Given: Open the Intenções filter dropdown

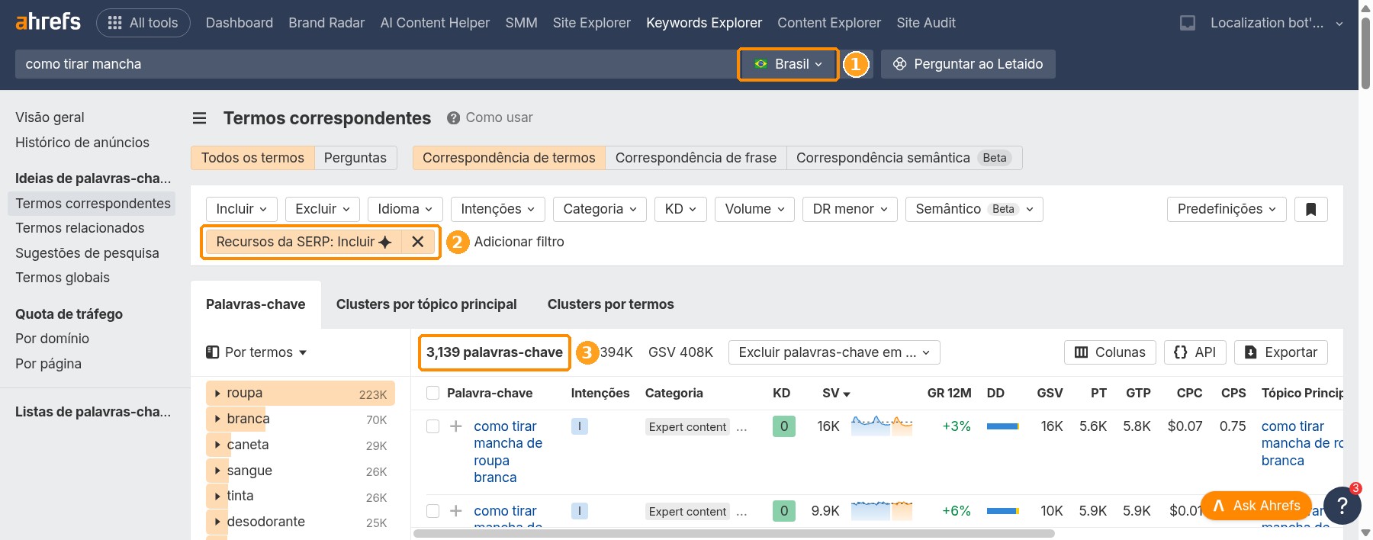Looking at the screenshot, I should 498,209.
